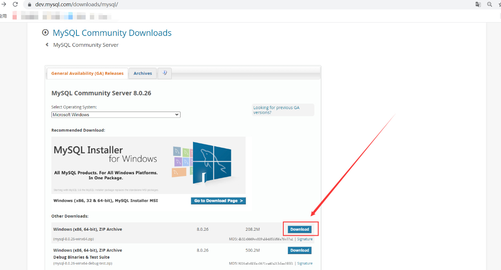Click the address bar URL dev.mysql.com/downloads/mysql/
Viewport: 501px width, 270px height.
tap(77, 5)
